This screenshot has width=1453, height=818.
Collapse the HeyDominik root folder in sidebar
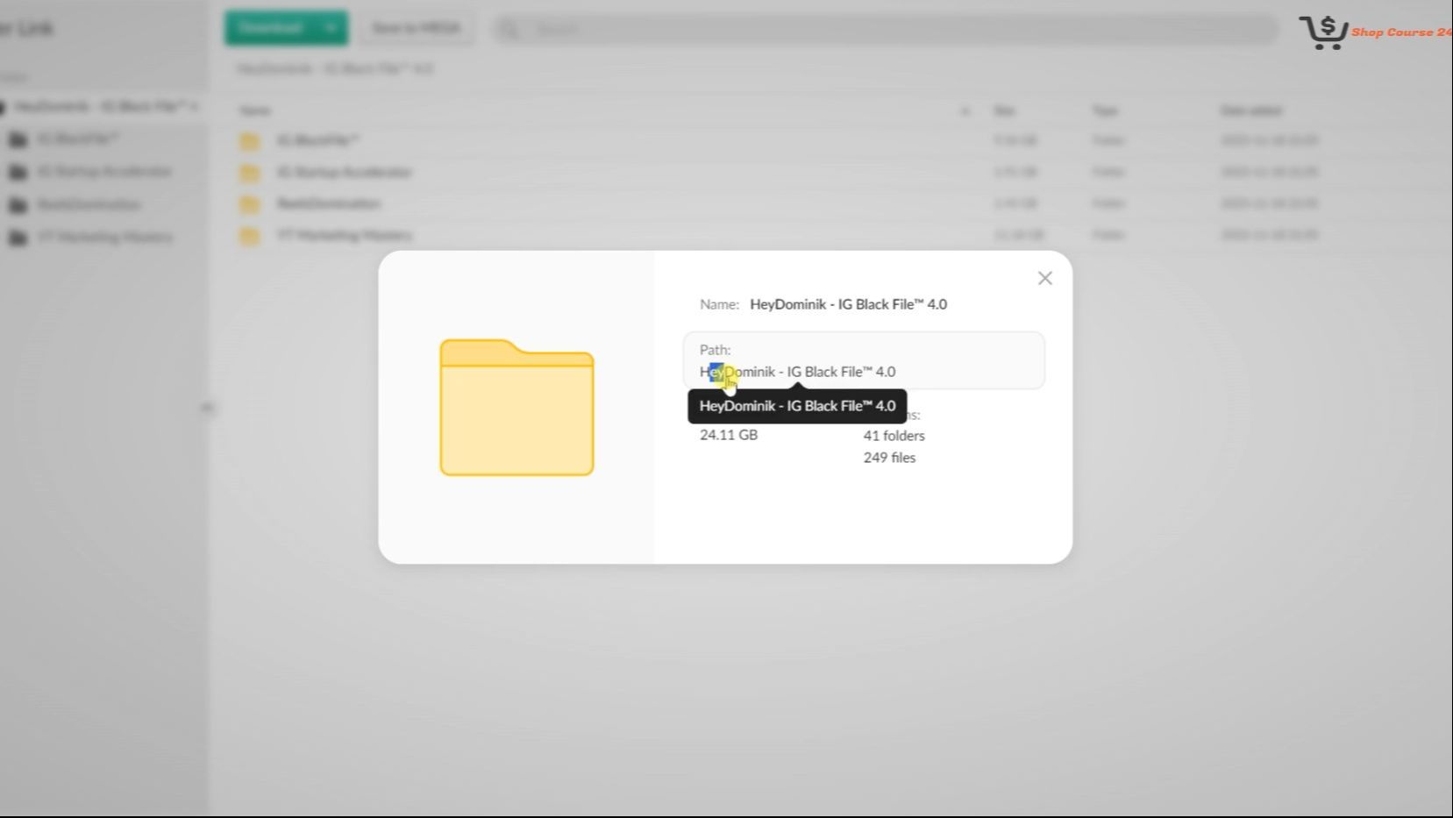click(4, 107)
